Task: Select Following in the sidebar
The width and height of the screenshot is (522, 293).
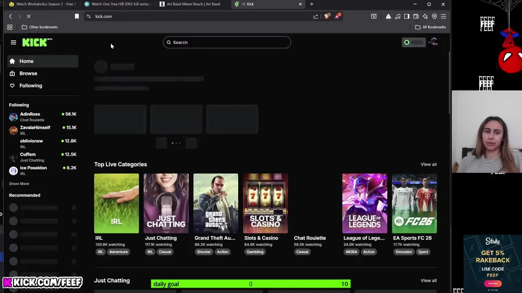Action: pos(43,85)
